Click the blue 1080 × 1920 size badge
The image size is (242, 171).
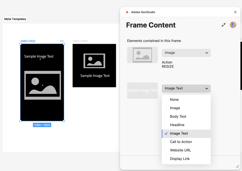[42, 125]
